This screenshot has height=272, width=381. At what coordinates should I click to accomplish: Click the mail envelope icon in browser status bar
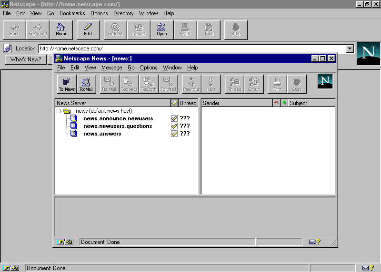(365, 268)
